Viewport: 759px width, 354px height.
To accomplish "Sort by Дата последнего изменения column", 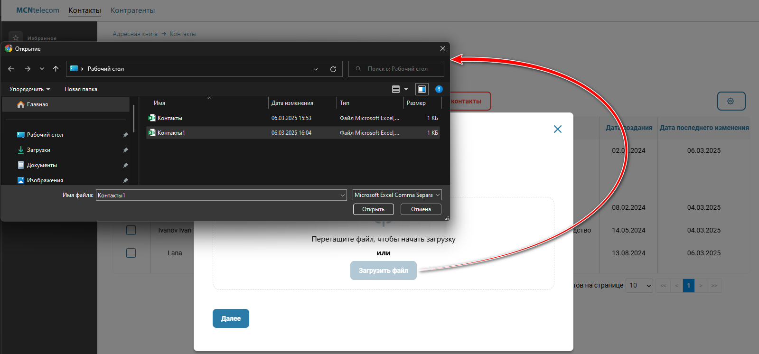I will pyautogui.click(x=704, y=128).
